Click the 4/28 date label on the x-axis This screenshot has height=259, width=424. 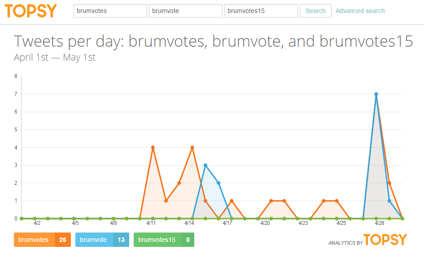(379, 223)
